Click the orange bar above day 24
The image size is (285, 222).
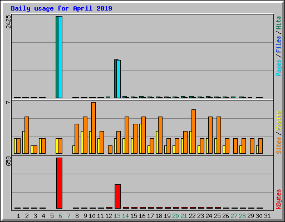210,135
